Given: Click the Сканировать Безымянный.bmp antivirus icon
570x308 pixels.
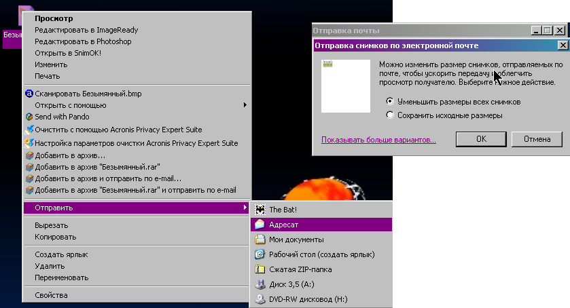Looking at the screenshot, I should pyautogui.click(x=29, y=94).
